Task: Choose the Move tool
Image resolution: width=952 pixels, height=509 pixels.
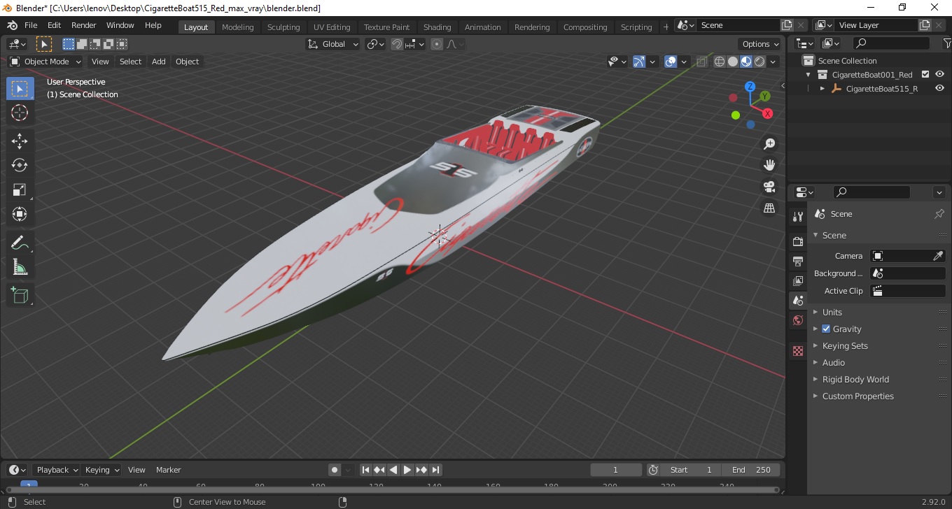Action: click(x=20, y=141)
